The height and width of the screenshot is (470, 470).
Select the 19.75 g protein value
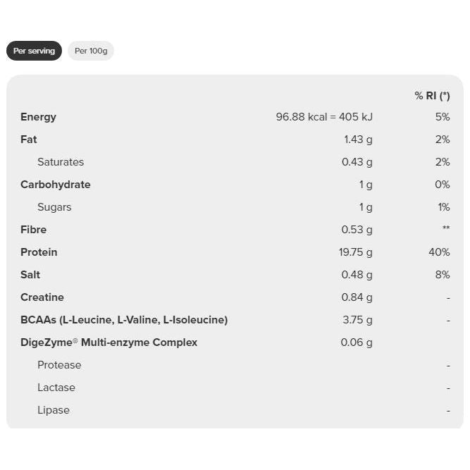(x=356, y=252)
